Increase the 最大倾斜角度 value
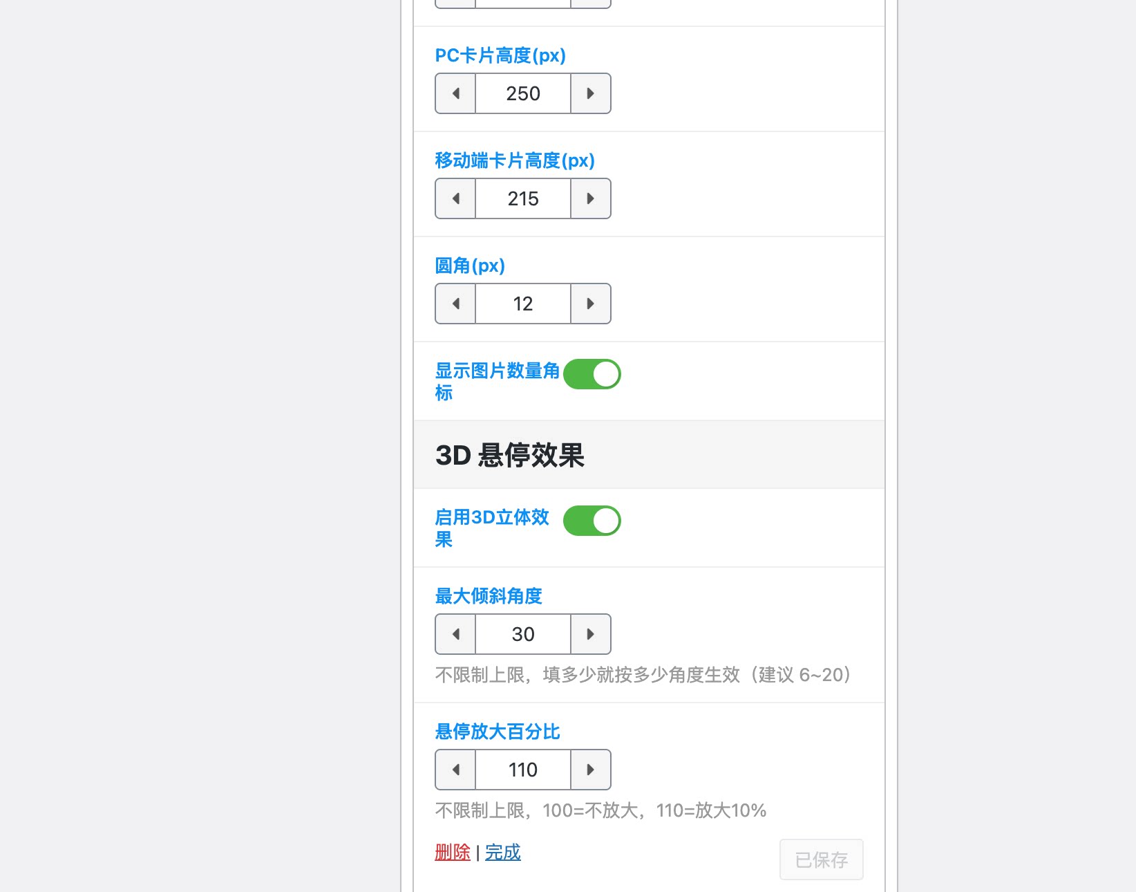The height and width of the screenshot is (892, 1136). pyautogui.click(x=590, y=634)
